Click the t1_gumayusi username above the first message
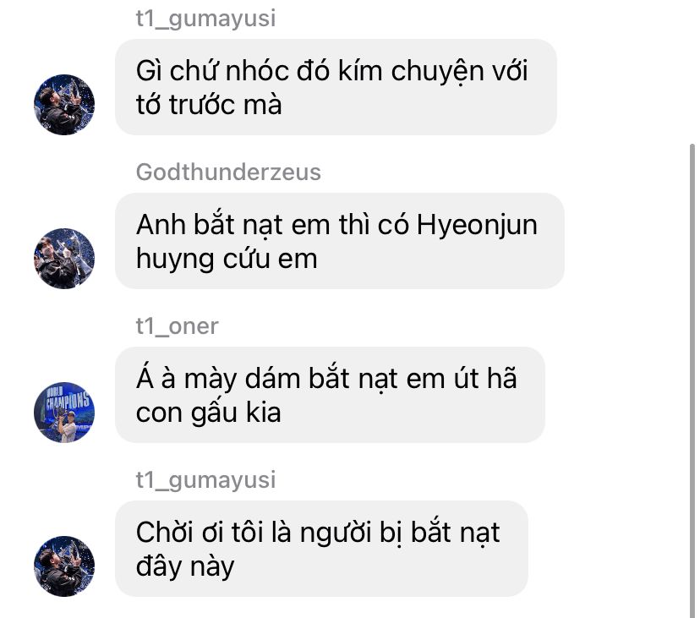700x618 pixels. 205,19
